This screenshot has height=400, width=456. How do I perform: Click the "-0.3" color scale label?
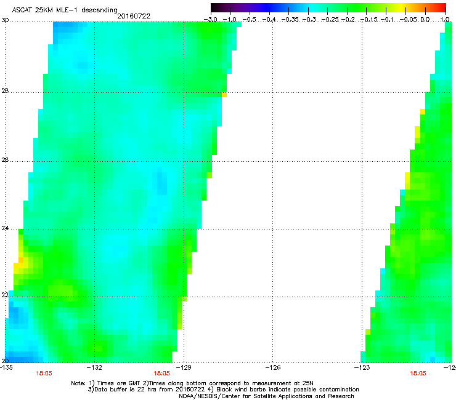(309, 20)
